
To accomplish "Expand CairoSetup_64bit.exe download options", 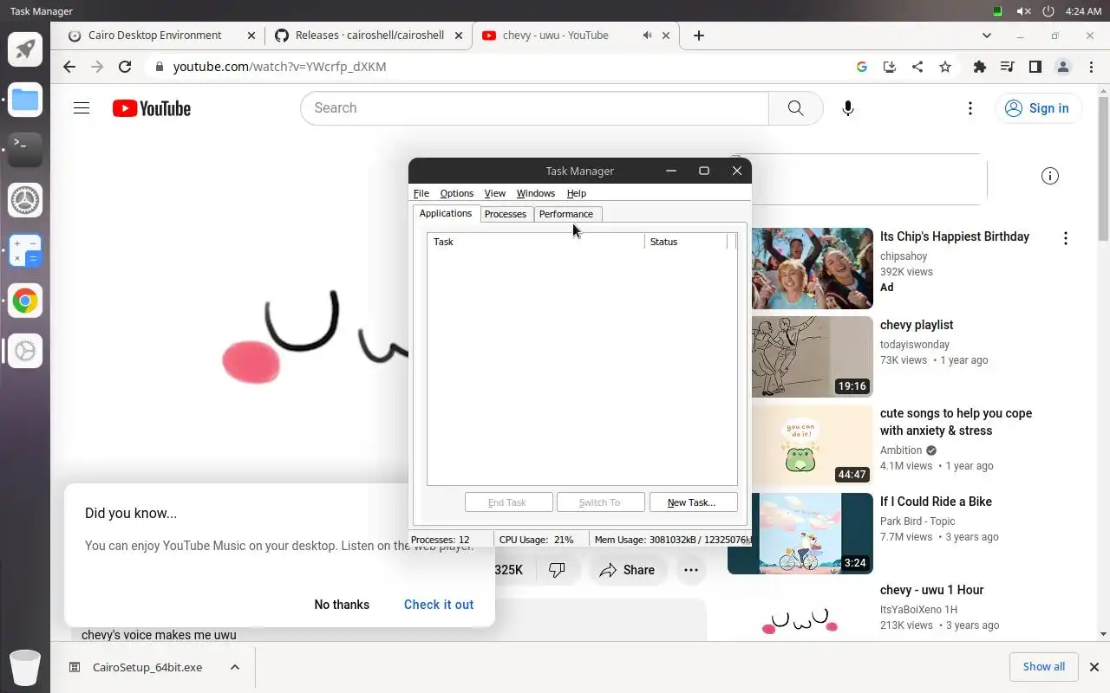I will coord(234,667).
